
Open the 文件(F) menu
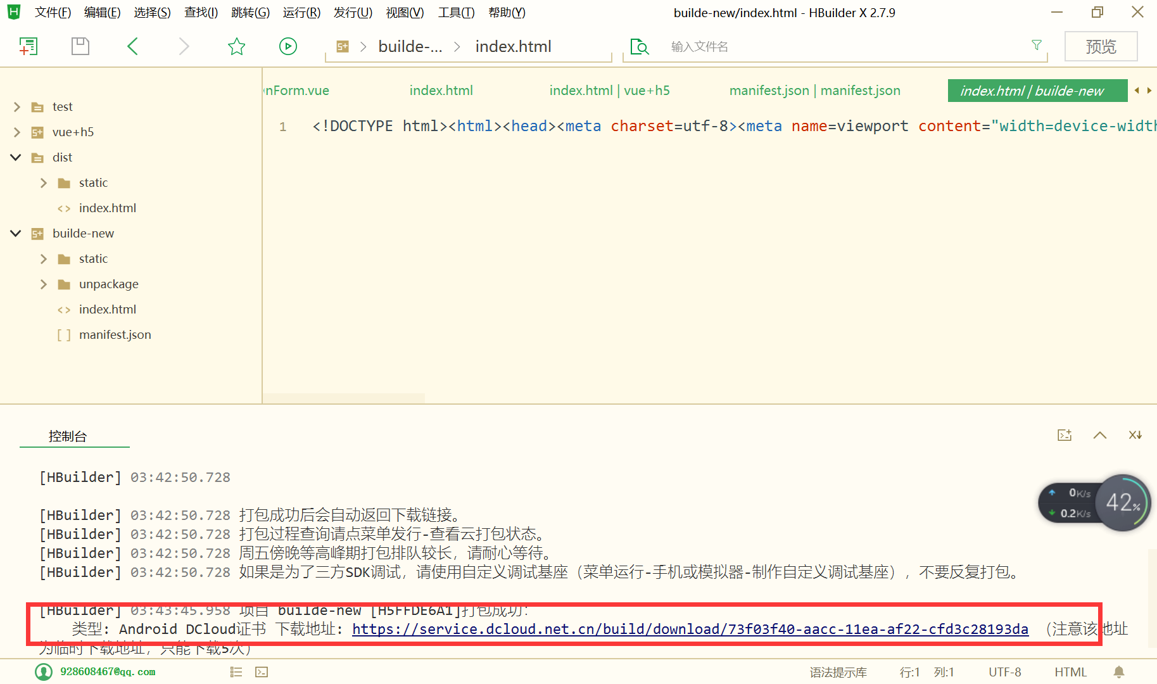point(53,13)
